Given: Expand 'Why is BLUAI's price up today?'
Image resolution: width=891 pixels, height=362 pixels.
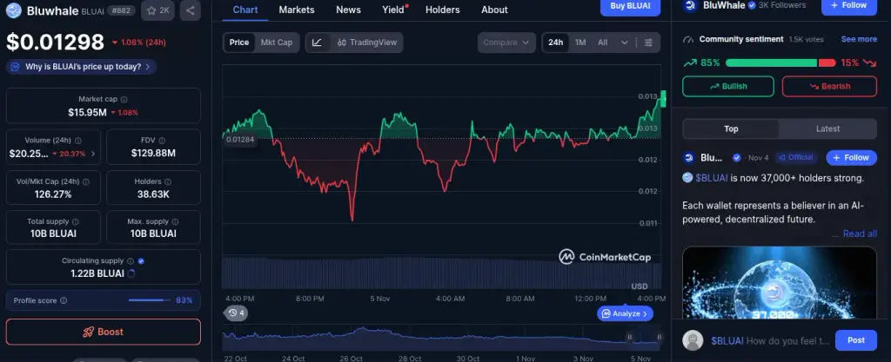Looking at the screenshot, I should click(81, 67).
